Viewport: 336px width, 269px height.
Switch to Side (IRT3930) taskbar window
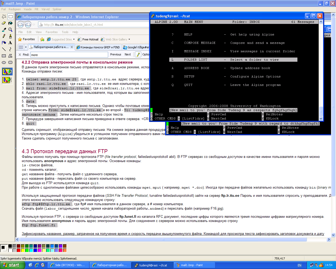point(68,265)
